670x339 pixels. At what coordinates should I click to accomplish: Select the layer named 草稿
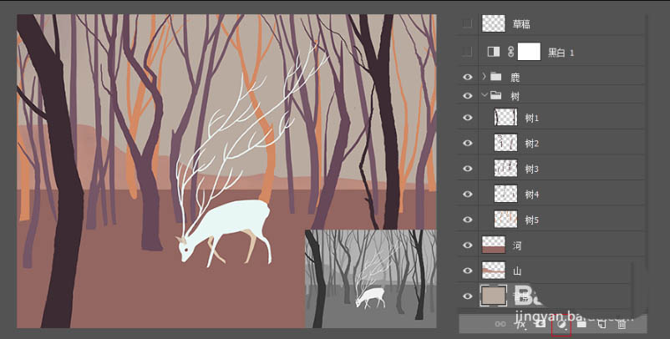coord(521,24)
